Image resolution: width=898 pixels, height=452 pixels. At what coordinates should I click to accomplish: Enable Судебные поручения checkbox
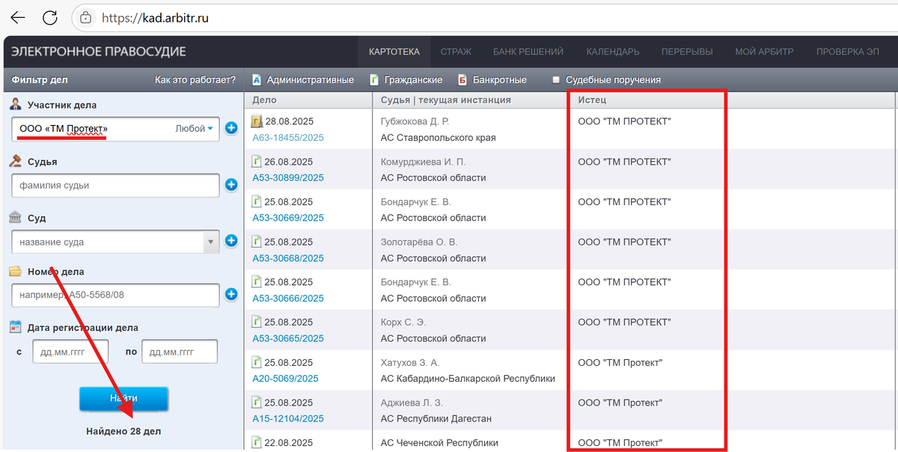[556, 79]
